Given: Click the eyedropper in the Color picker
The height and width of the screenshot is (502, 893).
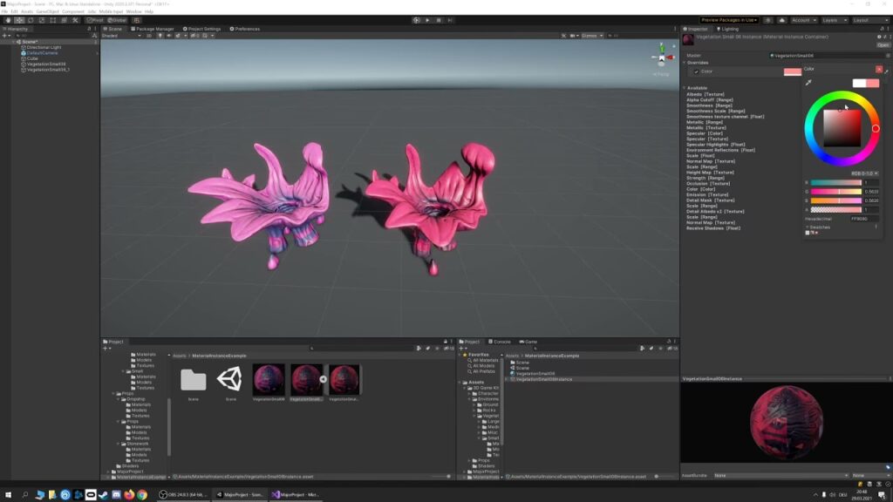Looking at the screenshot, I should [x=808, y=83].
